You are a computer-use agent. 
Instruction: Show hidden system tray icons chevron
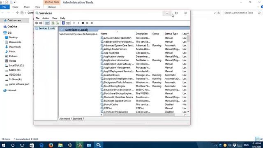pos(215,145)
